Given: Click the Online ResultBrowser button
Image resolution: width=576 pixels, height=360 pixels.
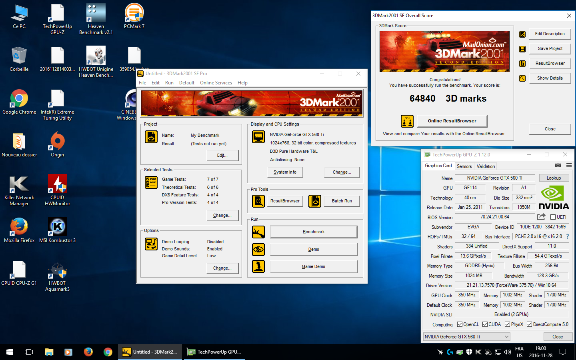Looking at the screenshot, I should pyautogui.click(x=452, y=121).
